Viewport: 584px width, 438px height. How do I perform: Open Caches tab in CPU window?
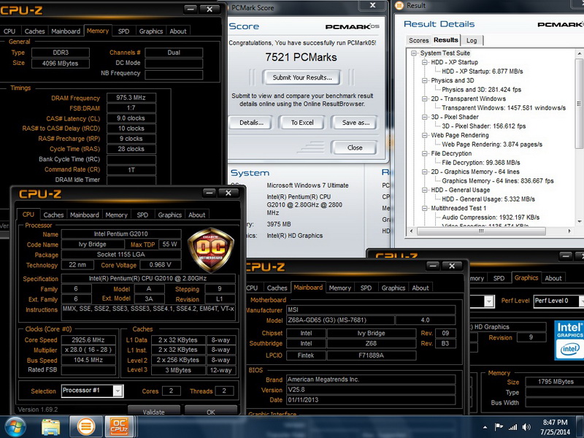pyautogui.click(x=53, y=215)
